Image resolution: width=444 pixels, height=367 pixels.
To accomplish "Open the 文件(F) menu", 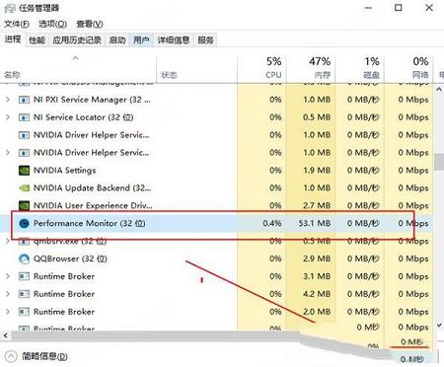I will click(17, 24).
